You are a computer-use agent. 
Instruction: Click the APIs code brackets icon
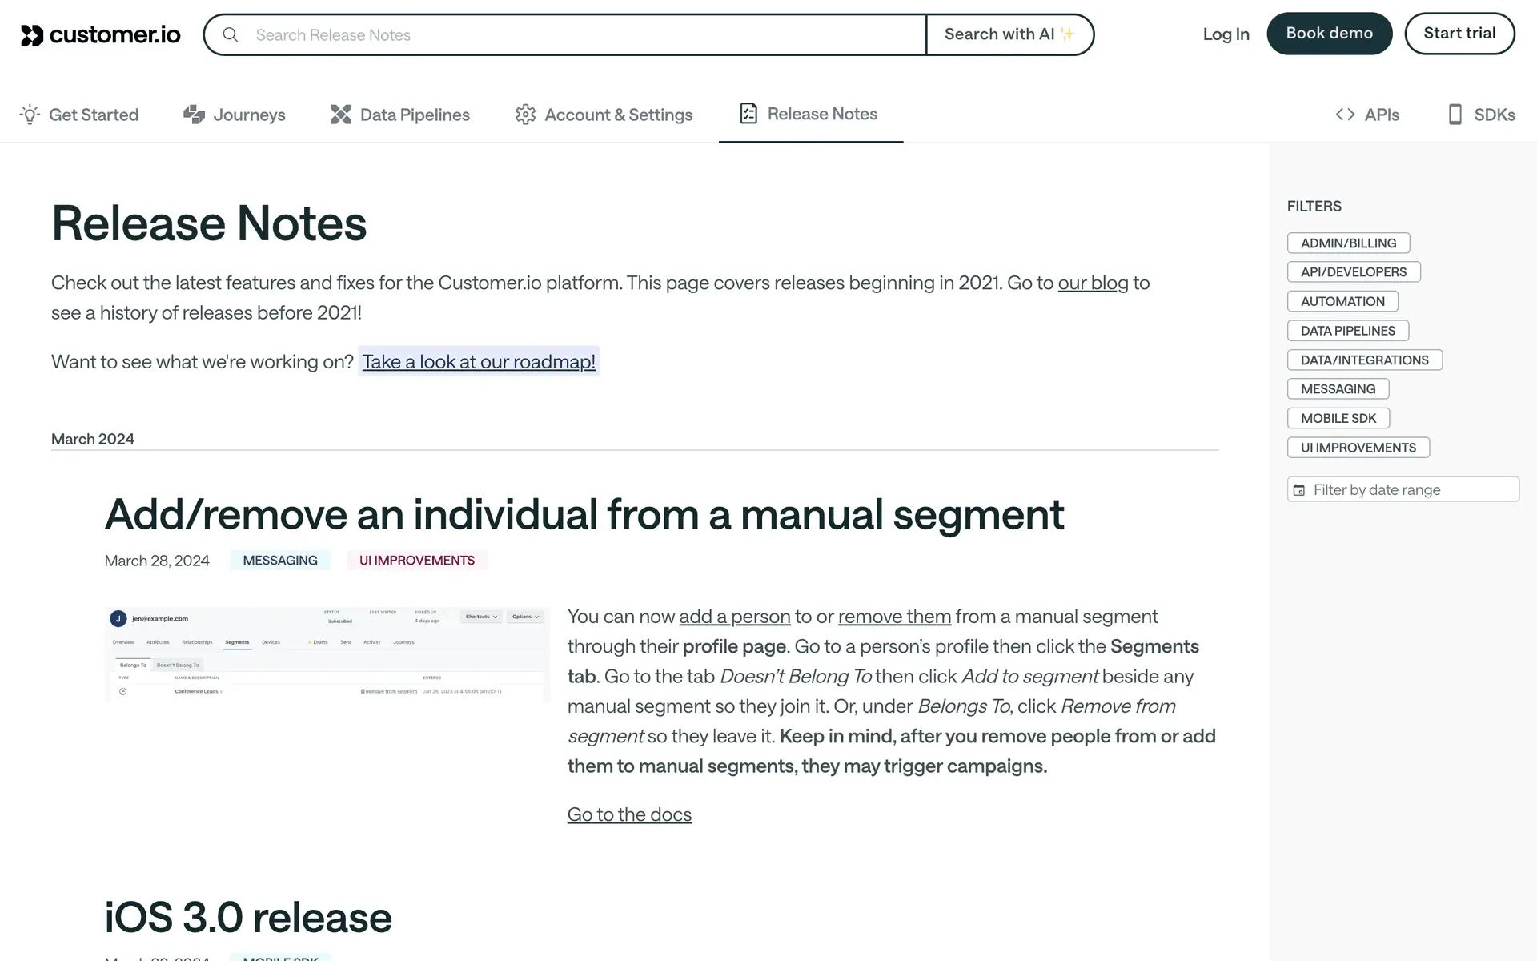point(1345,115)
